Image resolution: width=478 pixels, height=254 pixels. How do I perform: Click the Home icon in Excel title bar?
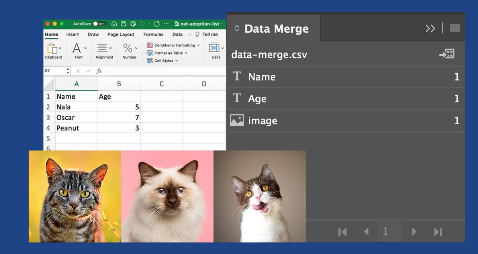114,24
